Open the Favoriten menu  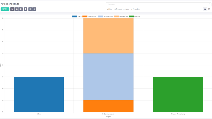(x=135, y=9)
